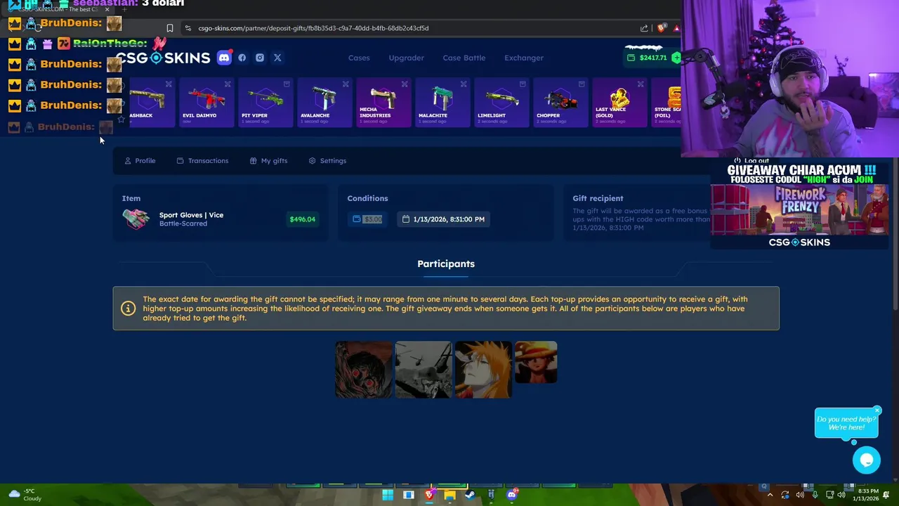Screen dimensions: 899x506
Task: Select the Pit Viper live drop card
Action: click(265, 103)
